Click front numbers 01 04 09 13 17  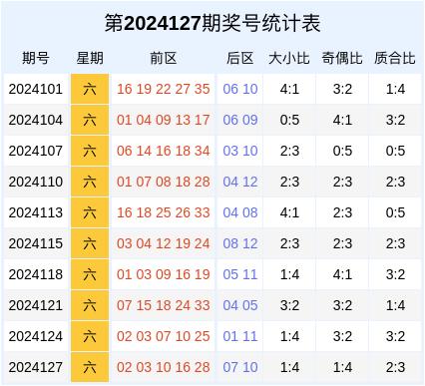click(x=163, y=120)
